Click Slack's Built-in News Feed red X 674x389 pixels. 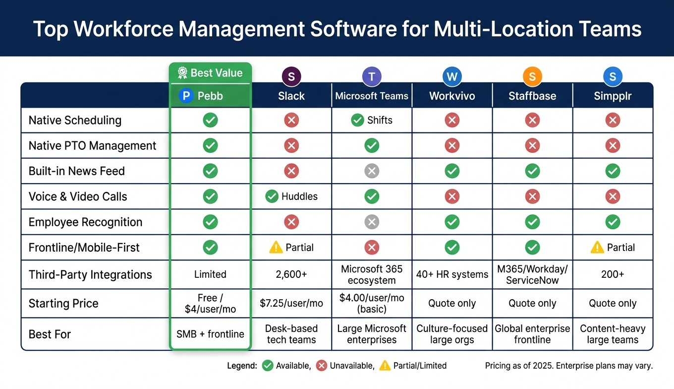click(x=291, y=171)
